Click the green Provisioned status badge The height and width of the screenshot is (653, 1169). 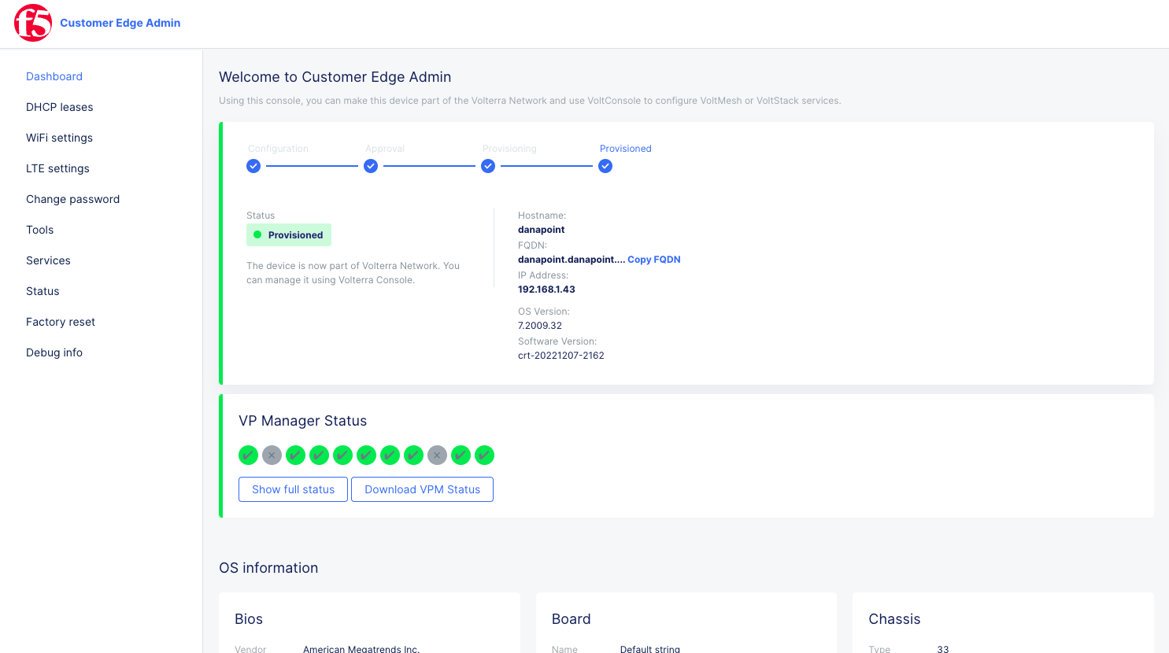(x=289, y=234)
